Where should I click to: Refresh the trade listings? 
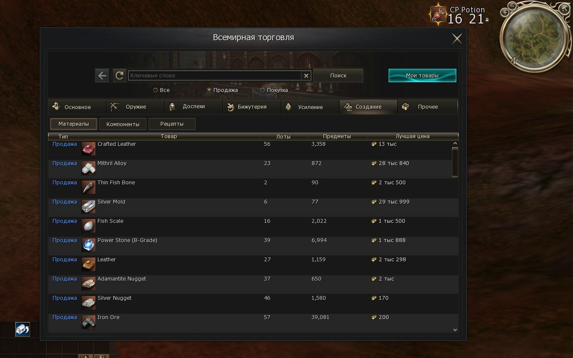pyautogui.click(x=119, y=76)
